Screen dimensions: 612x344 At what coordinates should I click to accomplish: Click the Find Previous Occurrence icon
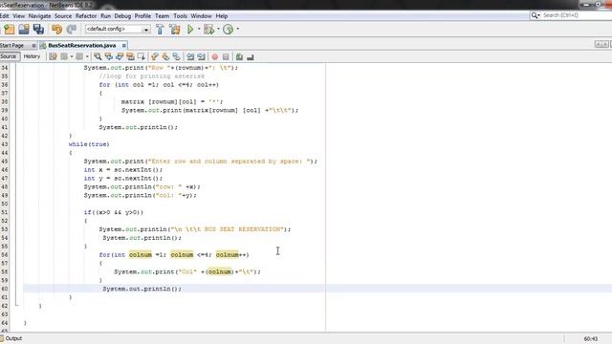tap(108, 57)
